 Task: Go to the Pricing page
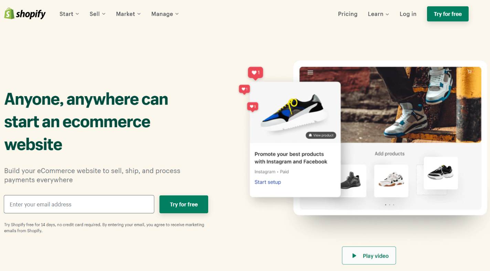[348, 14]
